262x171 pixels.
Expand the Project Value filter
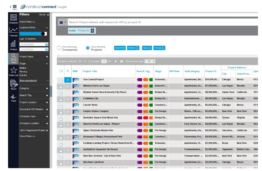point(47,57)
